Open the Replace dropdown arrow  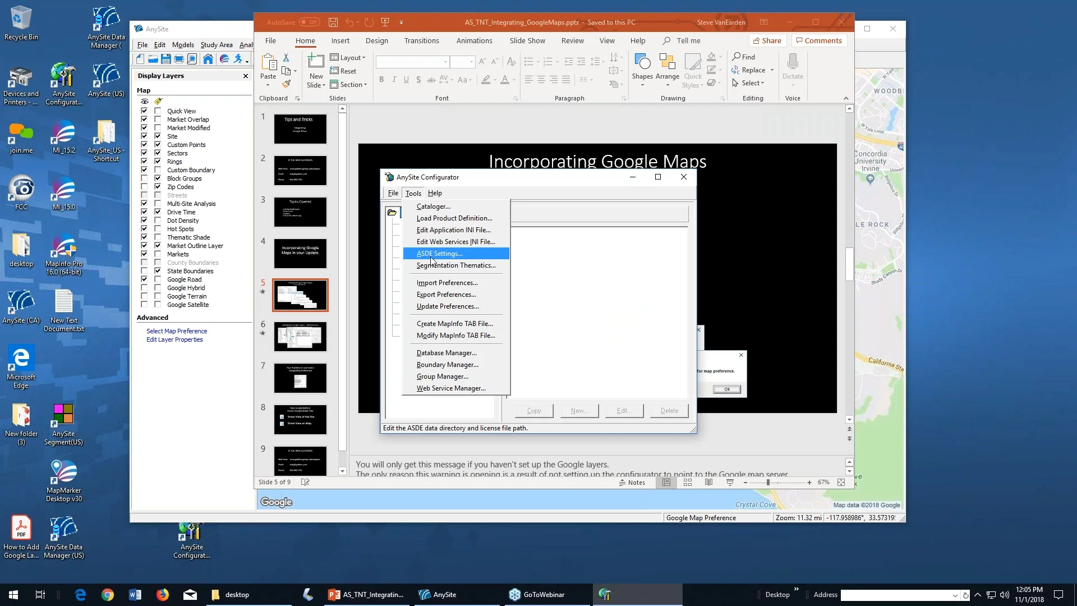(x=772, y=70)
